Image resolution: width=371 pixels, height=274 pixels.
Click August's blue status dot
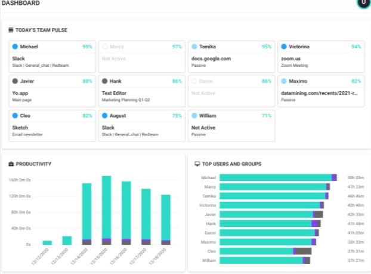pyautogui.click(x=104, y=116)
